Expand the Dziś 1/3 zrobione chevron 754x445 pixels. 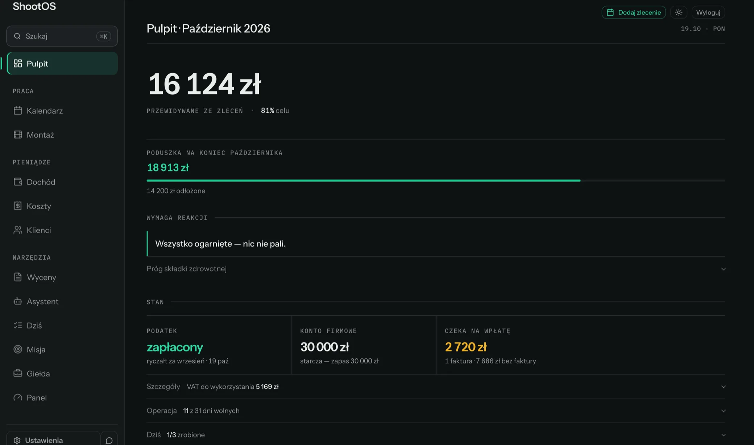[x=723, y=435]
